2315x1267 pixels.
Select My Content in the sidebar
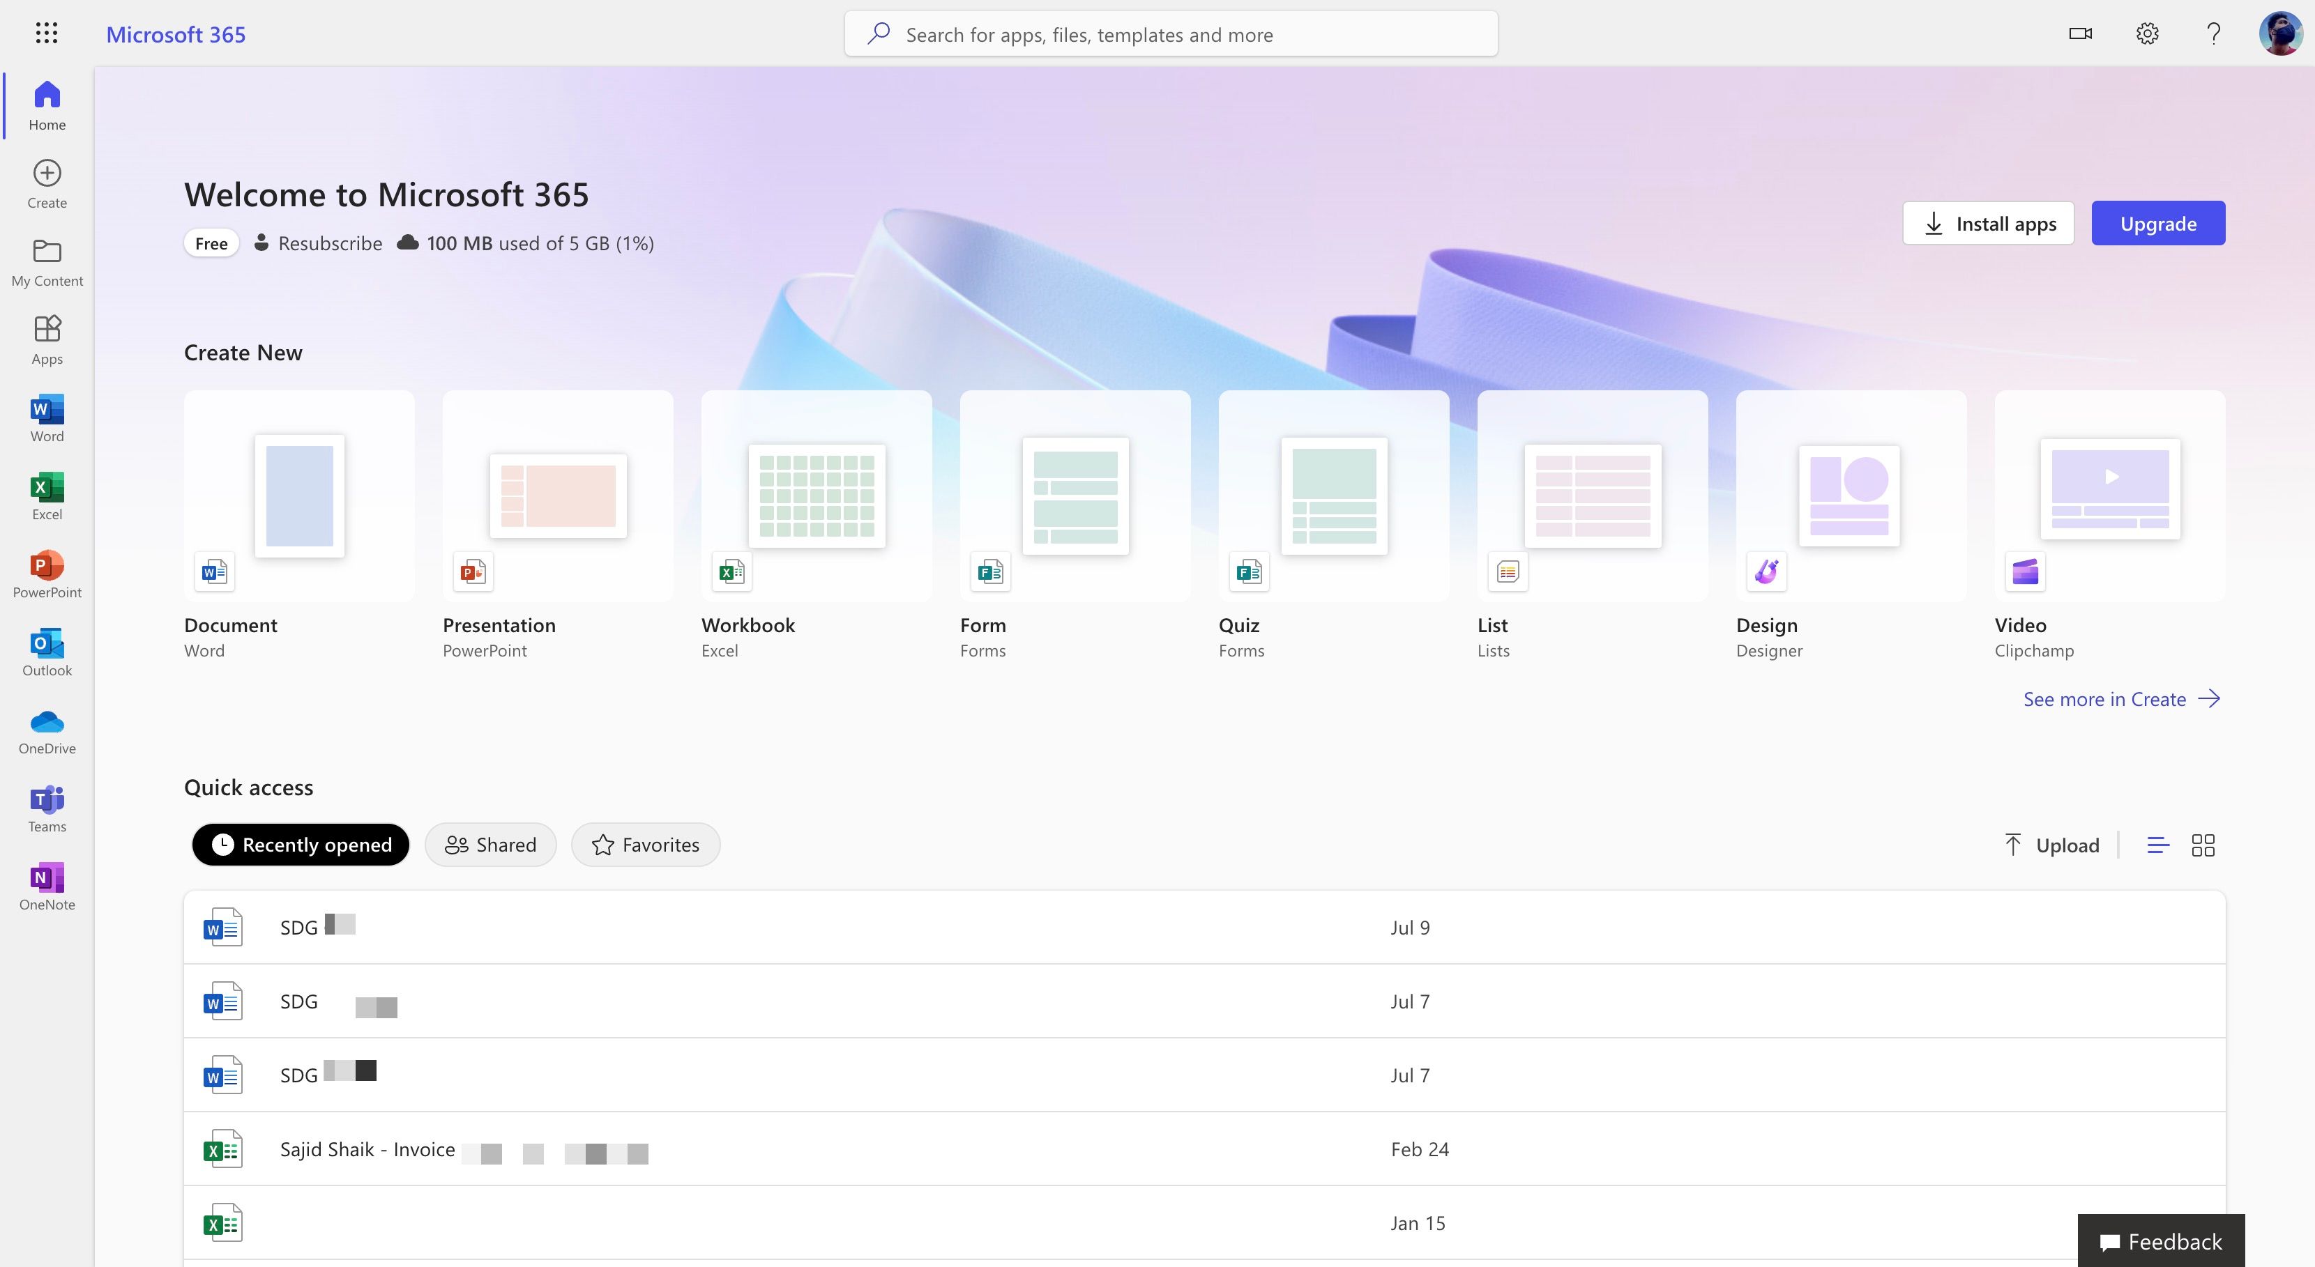[47, 261]
